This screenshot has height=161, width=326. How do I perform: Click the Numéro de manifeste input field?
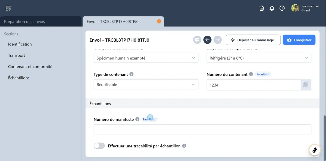pos(202,129)
